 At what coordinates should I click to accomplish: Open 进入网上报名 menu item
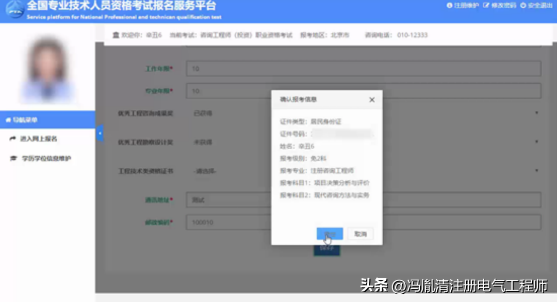tap(38, 139)
